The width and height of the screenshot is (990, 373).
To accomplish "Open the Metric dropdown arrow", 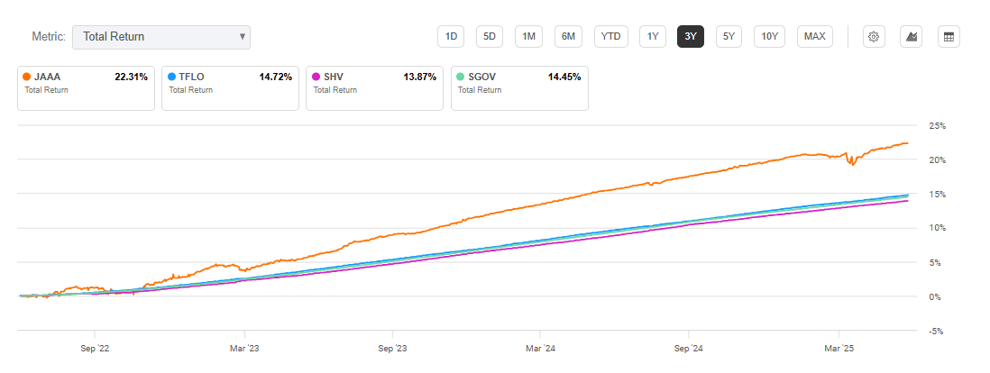I will tap(242, 37).
